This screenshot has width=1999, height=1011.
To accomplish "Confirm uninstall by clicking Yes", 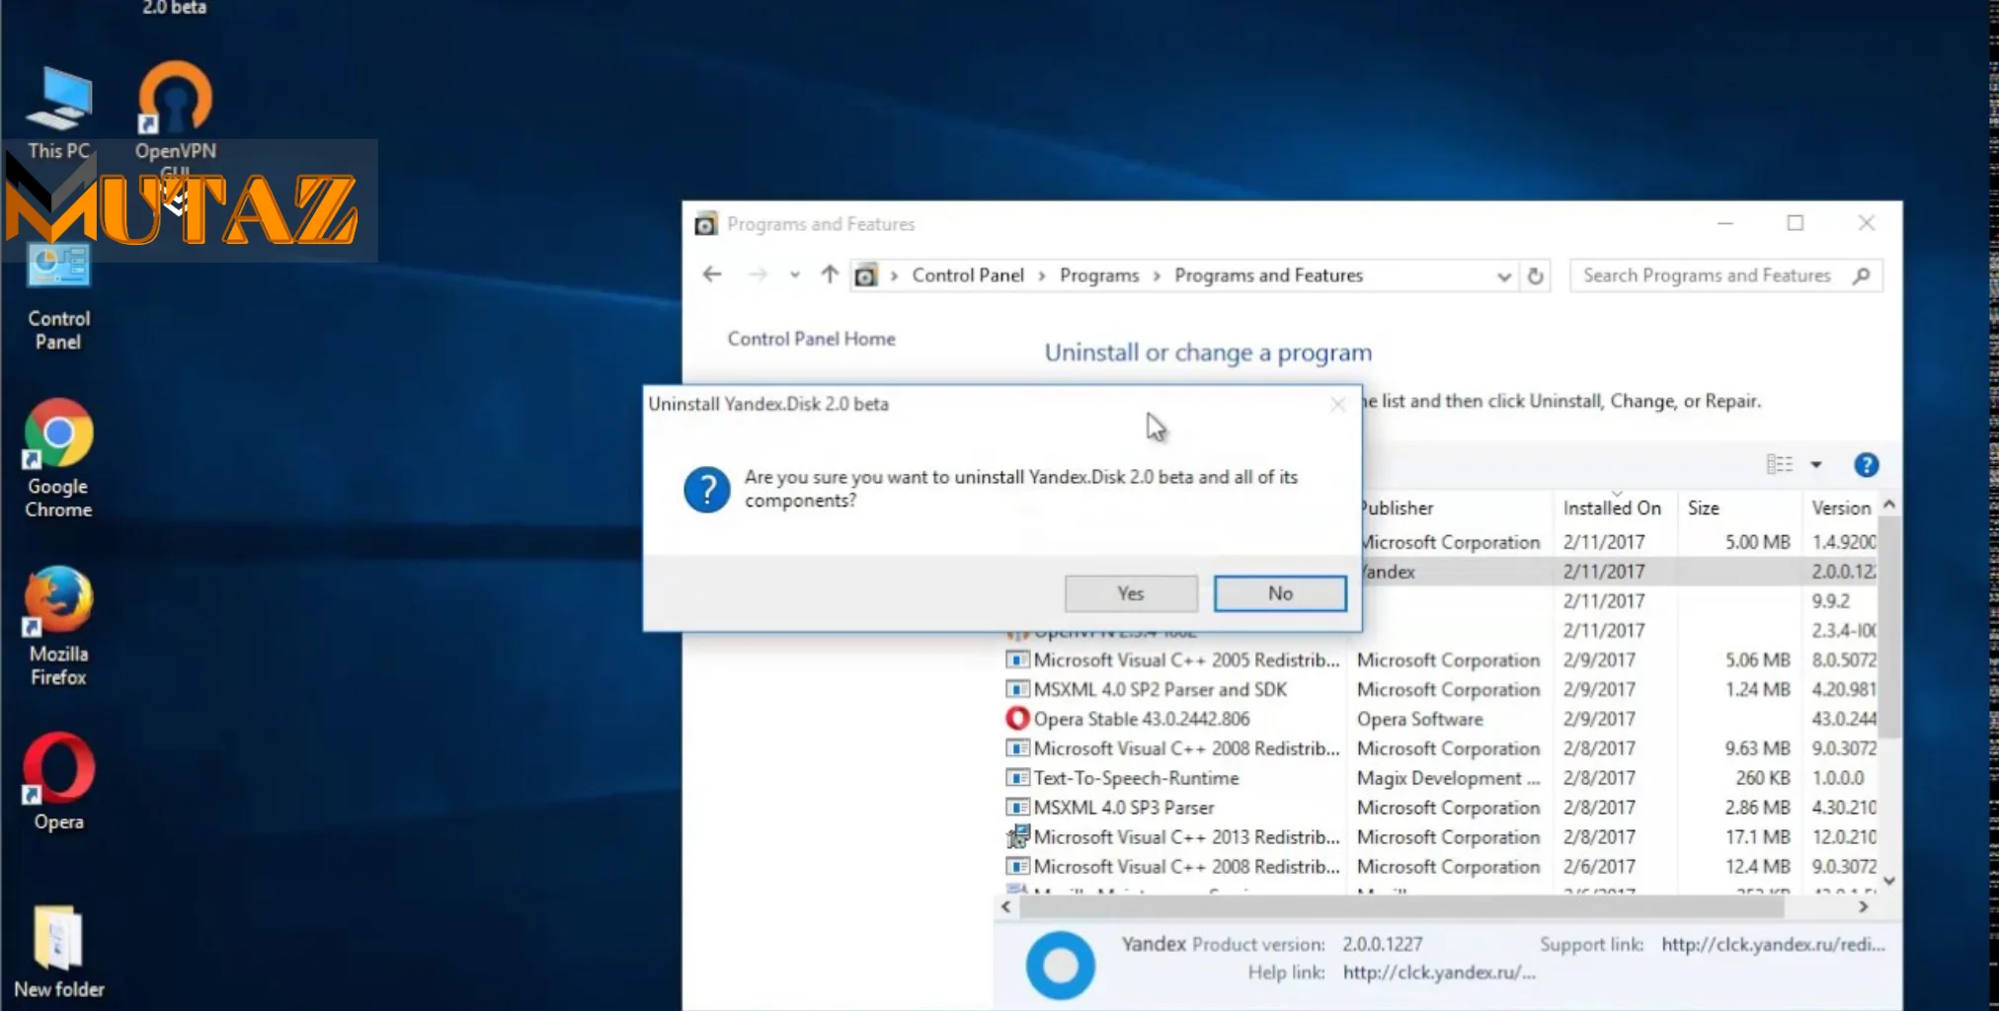I will pos(1131,593).
